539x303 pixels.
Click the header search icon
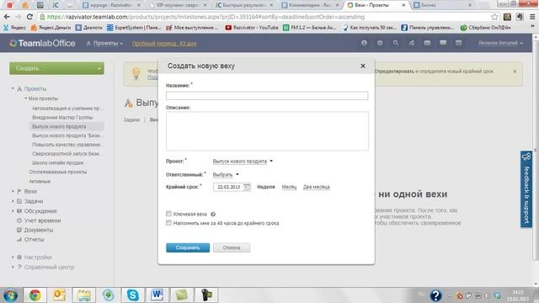click(396, 43)
